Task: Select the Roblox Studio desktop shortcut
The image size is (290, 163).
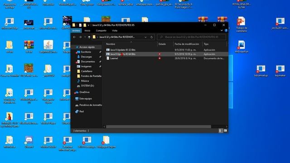Action: [48, 142]
